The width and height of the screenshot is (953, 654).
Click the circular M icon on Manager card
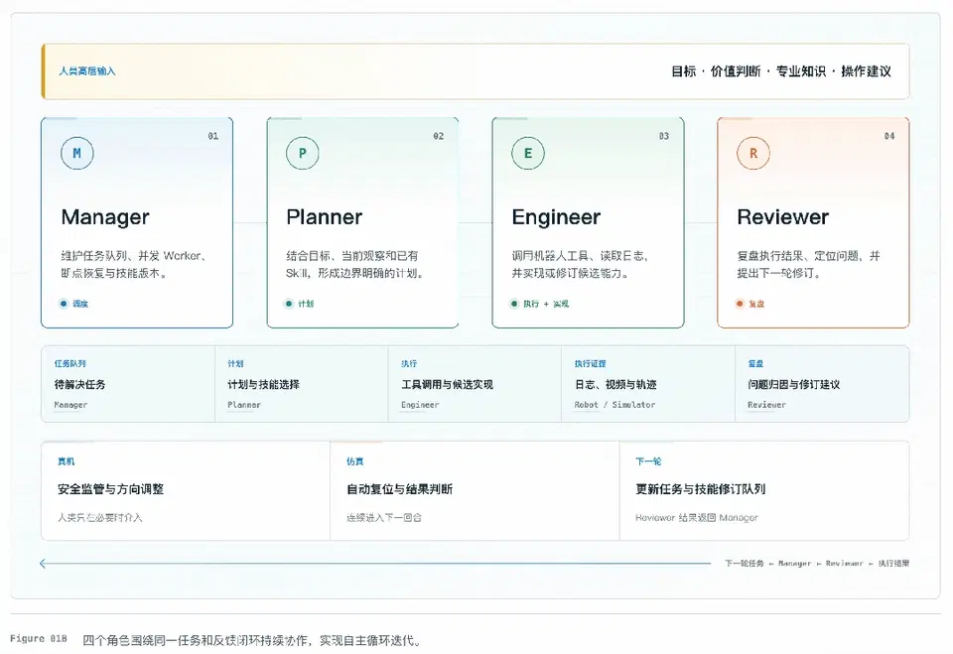tap(77, 153)
